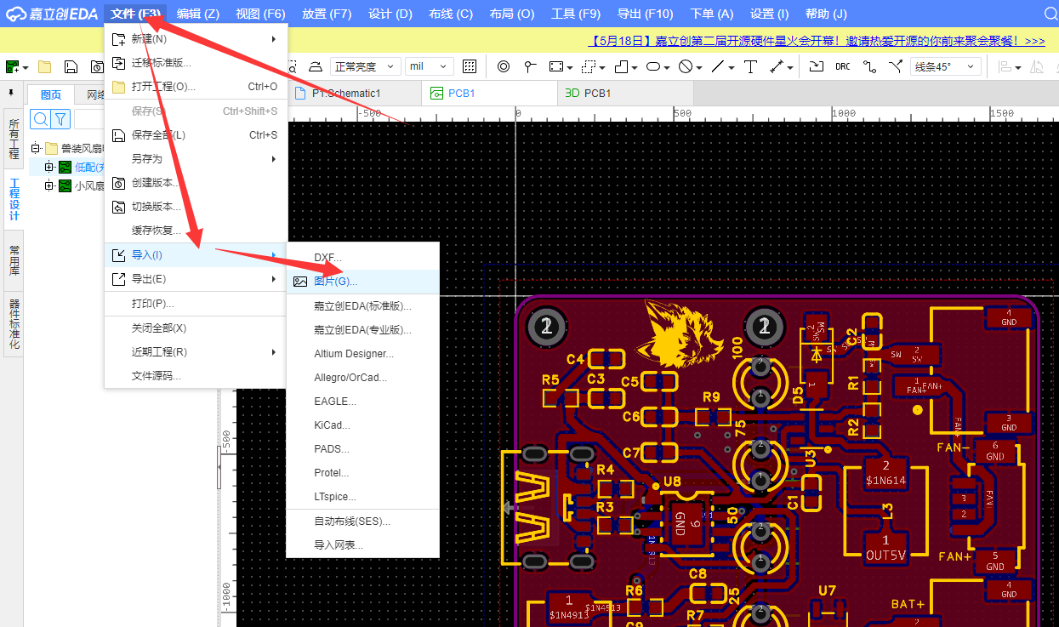The width and height of the screenshot is (1059, 627).
Task: Select the Text tool icon
Action: pos(750,66)
